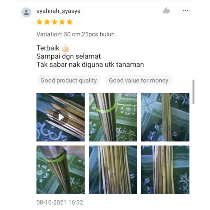The image size is (210, 210).
Task: Click the fifth rating star
Action: point(70,22)
